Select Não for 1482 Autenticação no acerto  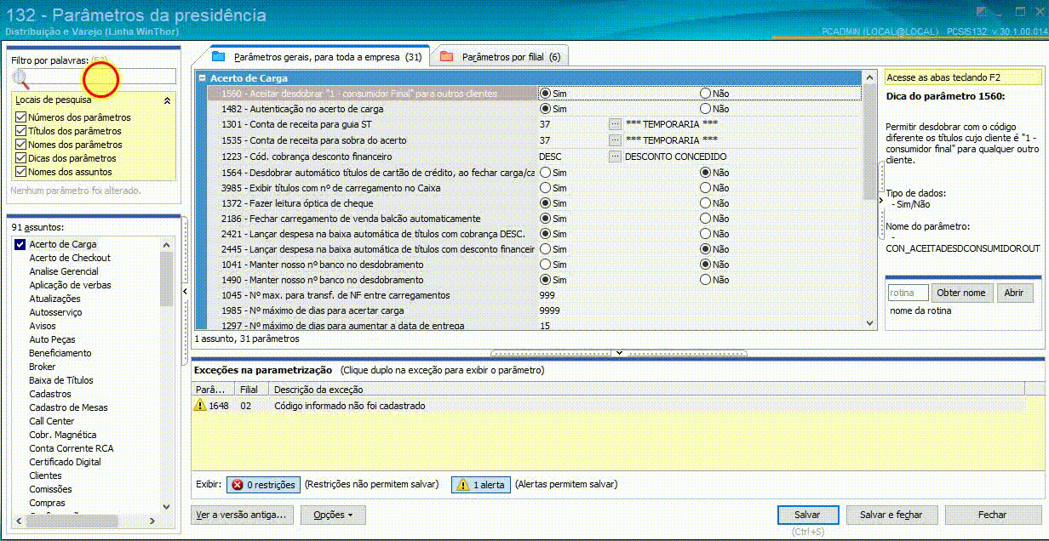click(x=705, y=109)
